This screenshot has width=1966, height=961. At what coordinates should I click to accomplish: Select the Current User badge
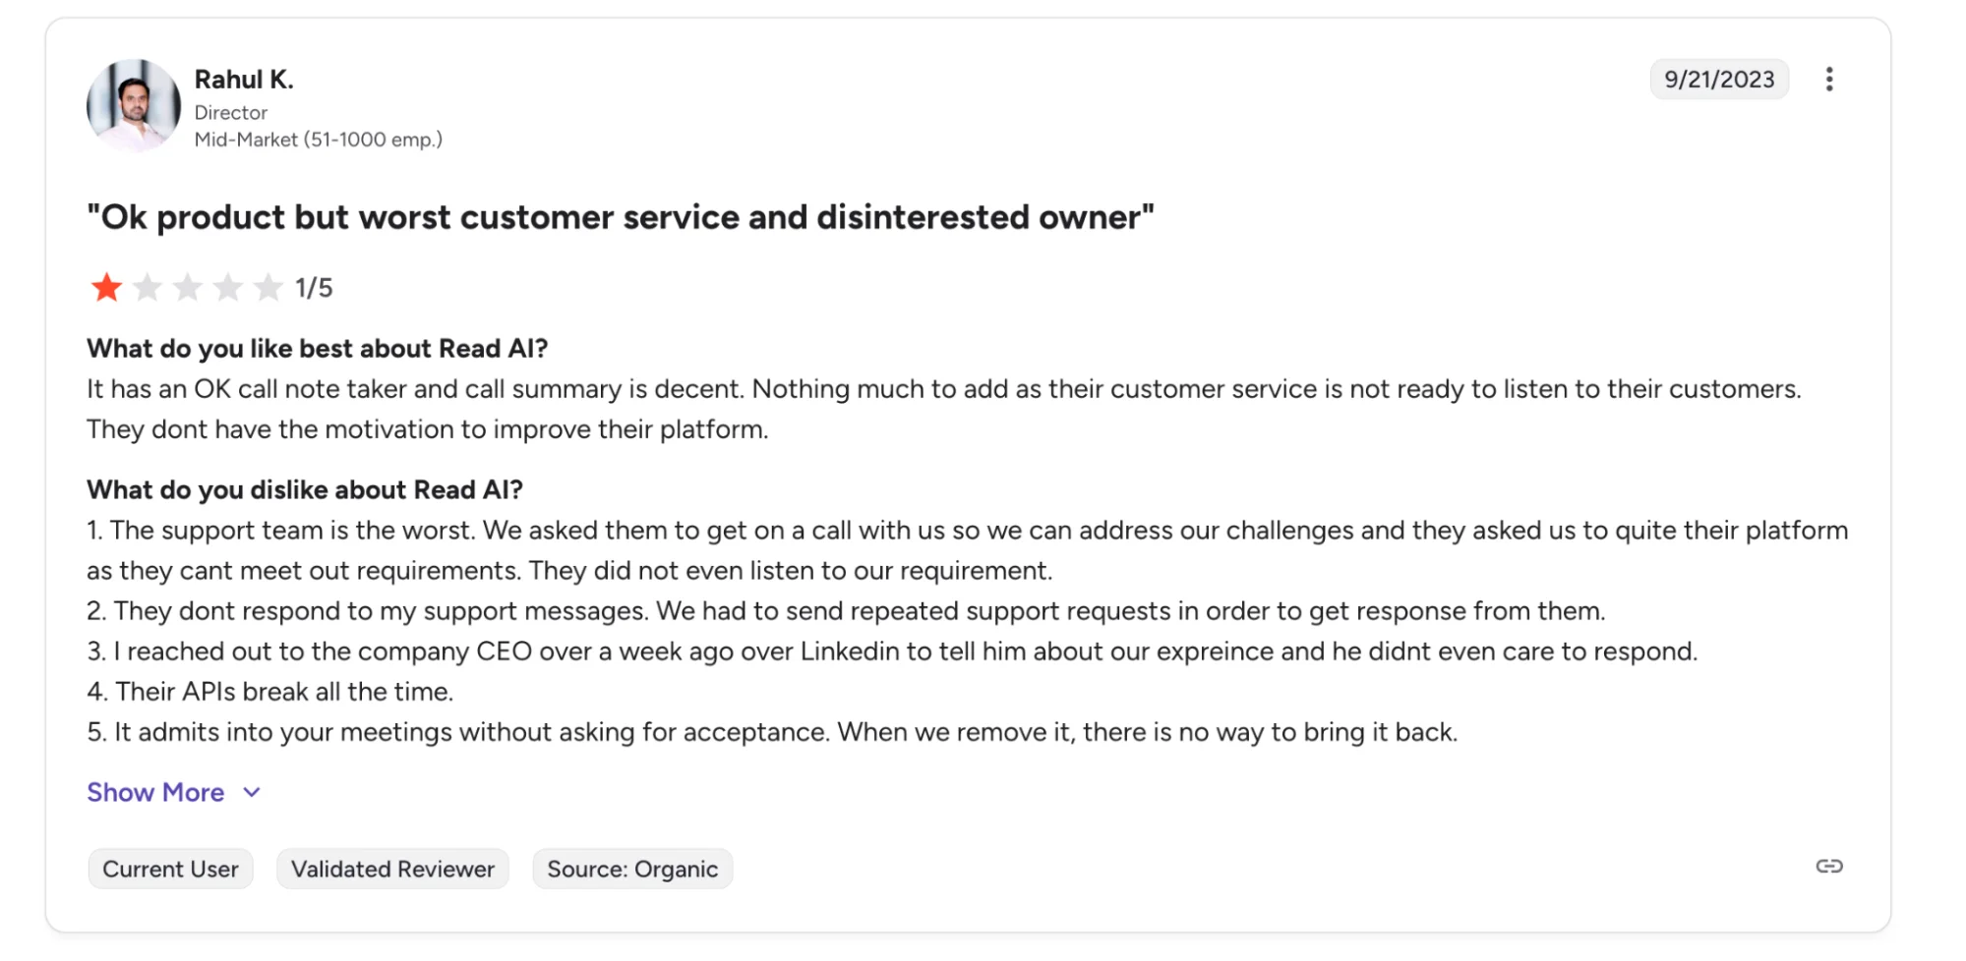[x=170, y=868]
